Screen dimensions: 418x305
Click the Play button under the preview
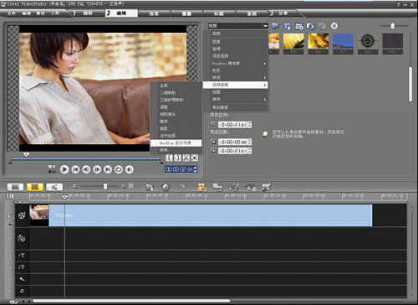pos(64,169)
